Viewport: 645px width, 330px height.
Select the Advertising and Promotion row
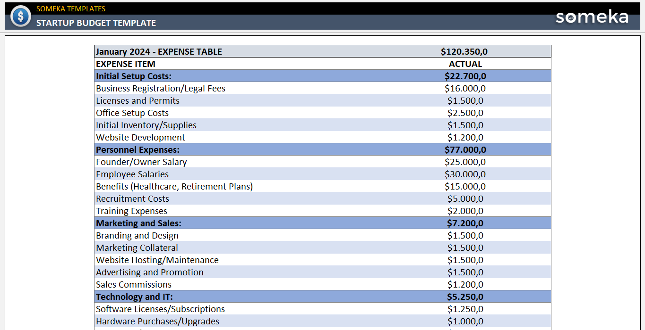point(323,272)
